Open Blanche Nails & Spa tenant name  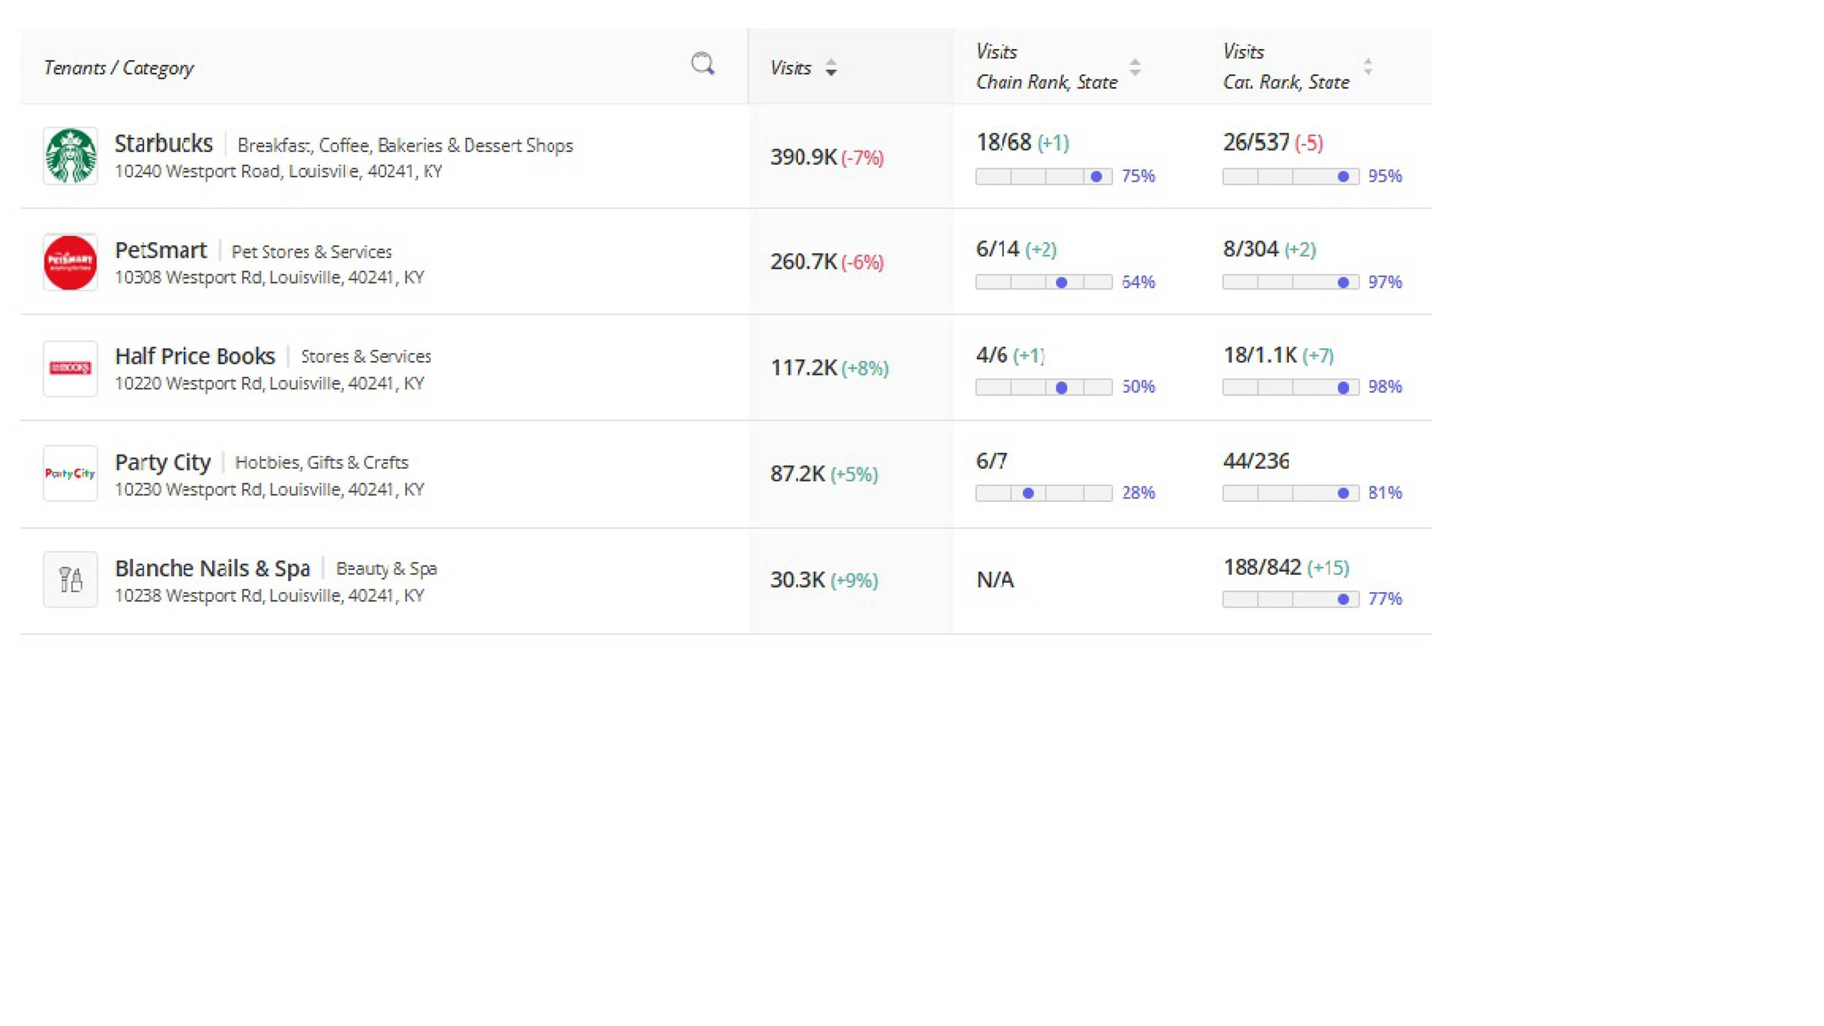[212, 568]
